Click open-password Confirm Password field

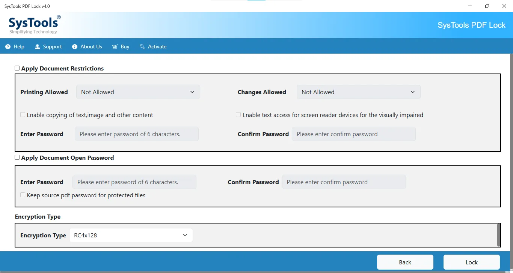(x=344, y=182)
